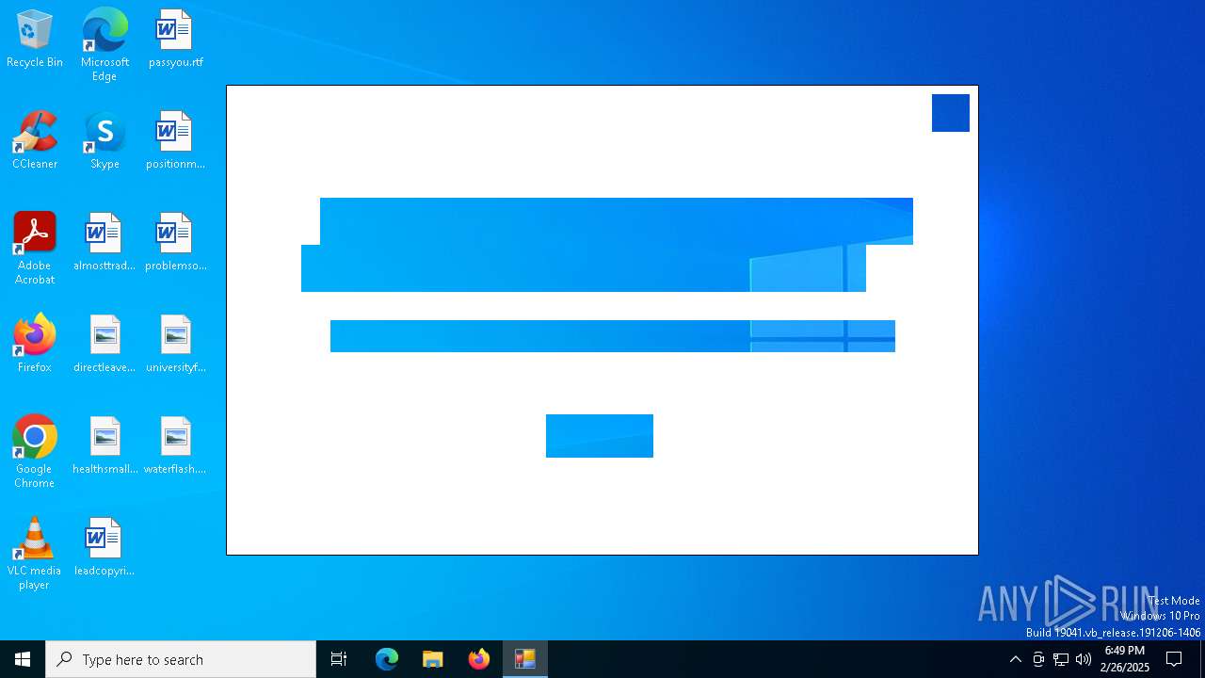Open Task View from the taskbar
The image size is (1205, 678).
339,659
